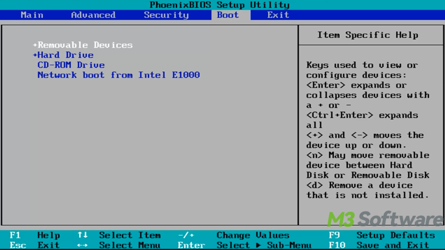Click the F1 Help key hint

pos(34,235)
